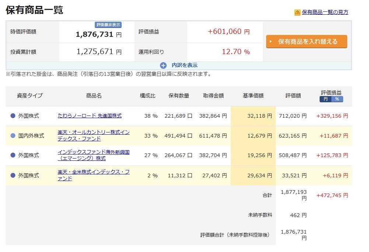Click the 基準価額 column header
This screenshot has height=252, width=369.
253,96
